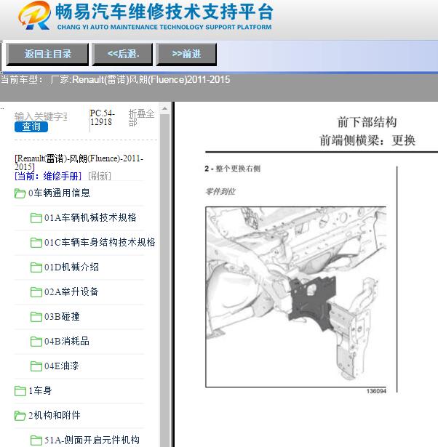Click folder icon beside 04E油漆
The width and height of the screenshot is (438, 447).
tap(36, 366)
